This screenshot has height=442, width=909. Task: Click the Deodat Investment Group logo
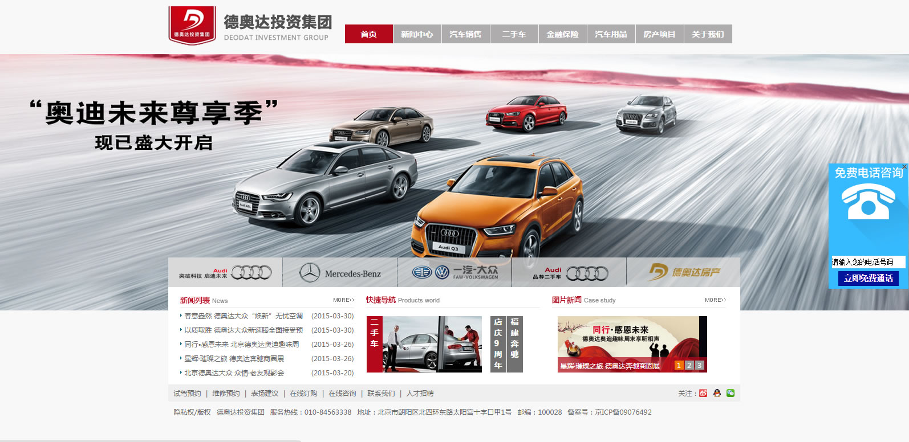click(250, 26)
